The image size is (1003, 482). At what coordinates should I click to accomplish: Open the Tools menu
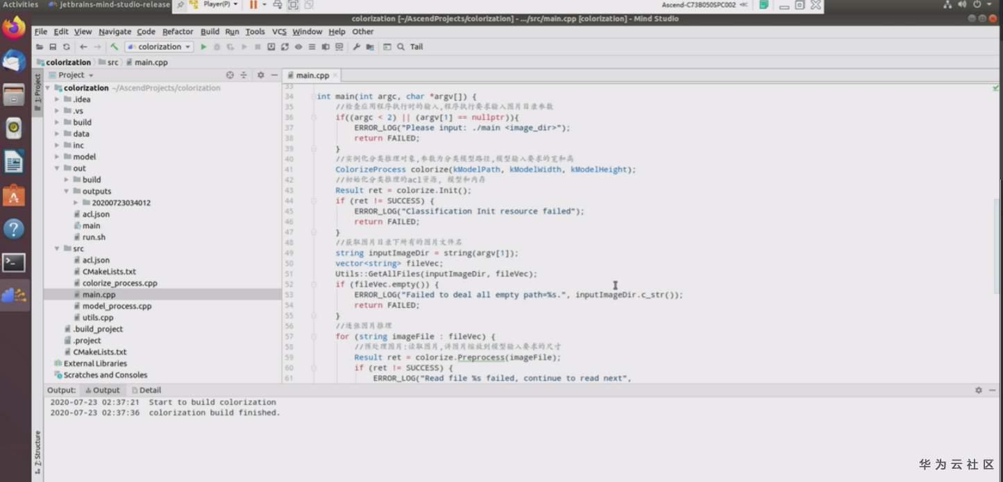(255, 32)
